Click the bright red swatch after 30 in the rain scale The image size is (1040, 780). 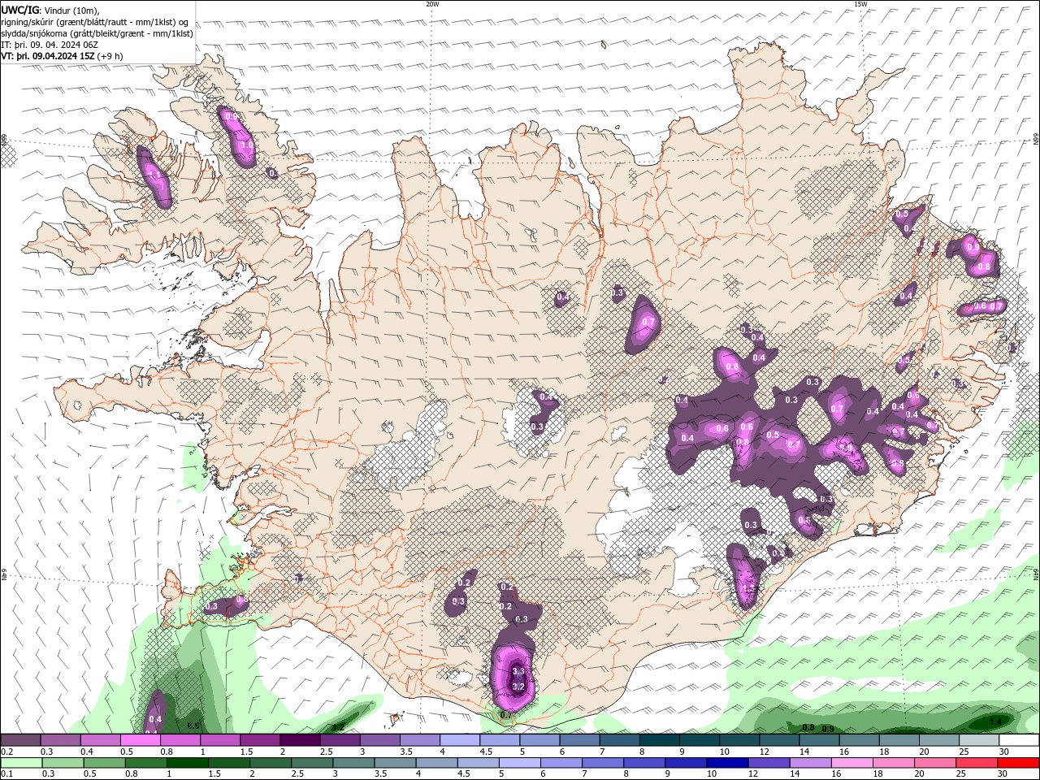pos(1018,763)
